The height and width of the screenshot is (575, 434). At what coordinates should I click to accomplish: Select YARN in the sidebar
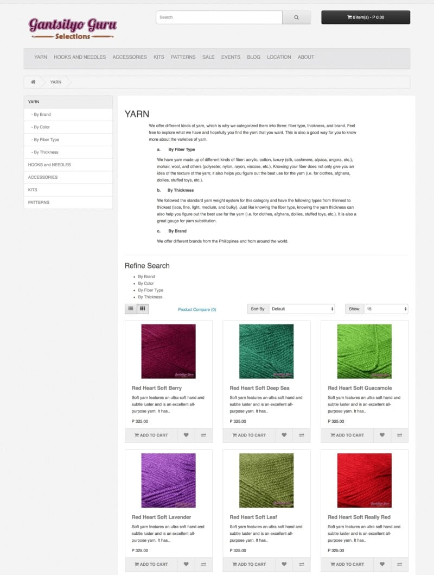coord(68,102)
